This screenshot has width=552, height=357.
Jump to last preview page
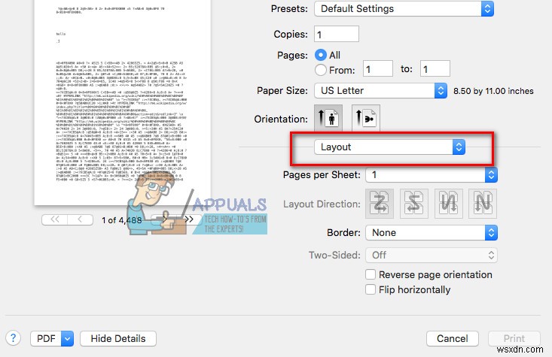coord(189,219)
